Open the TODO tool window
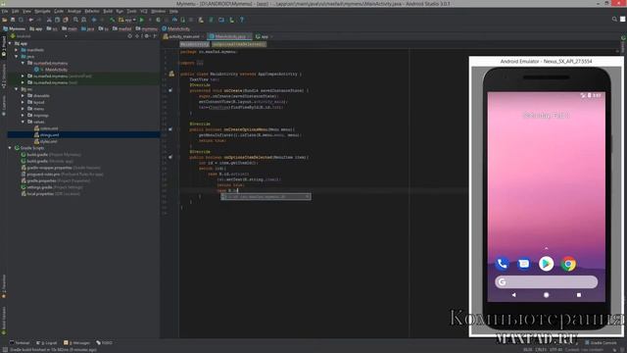 (x=105, y=343)
